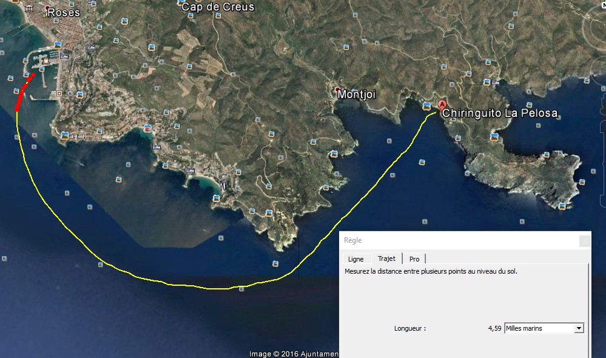606x358 pixels.
Task: Click the restaurant fork icon on the coast
Action: (x=223, y=186)
